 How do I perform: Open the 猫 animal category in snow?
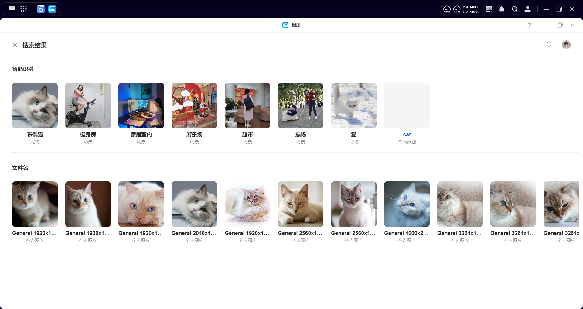point(354,105)
